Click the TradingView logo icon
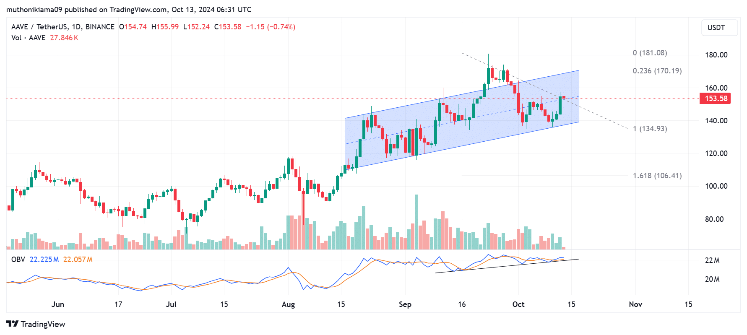 (x=12, y=324)
